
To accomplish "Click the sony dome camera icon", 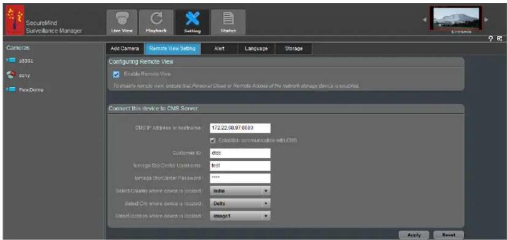I will (x=11, y=75).
